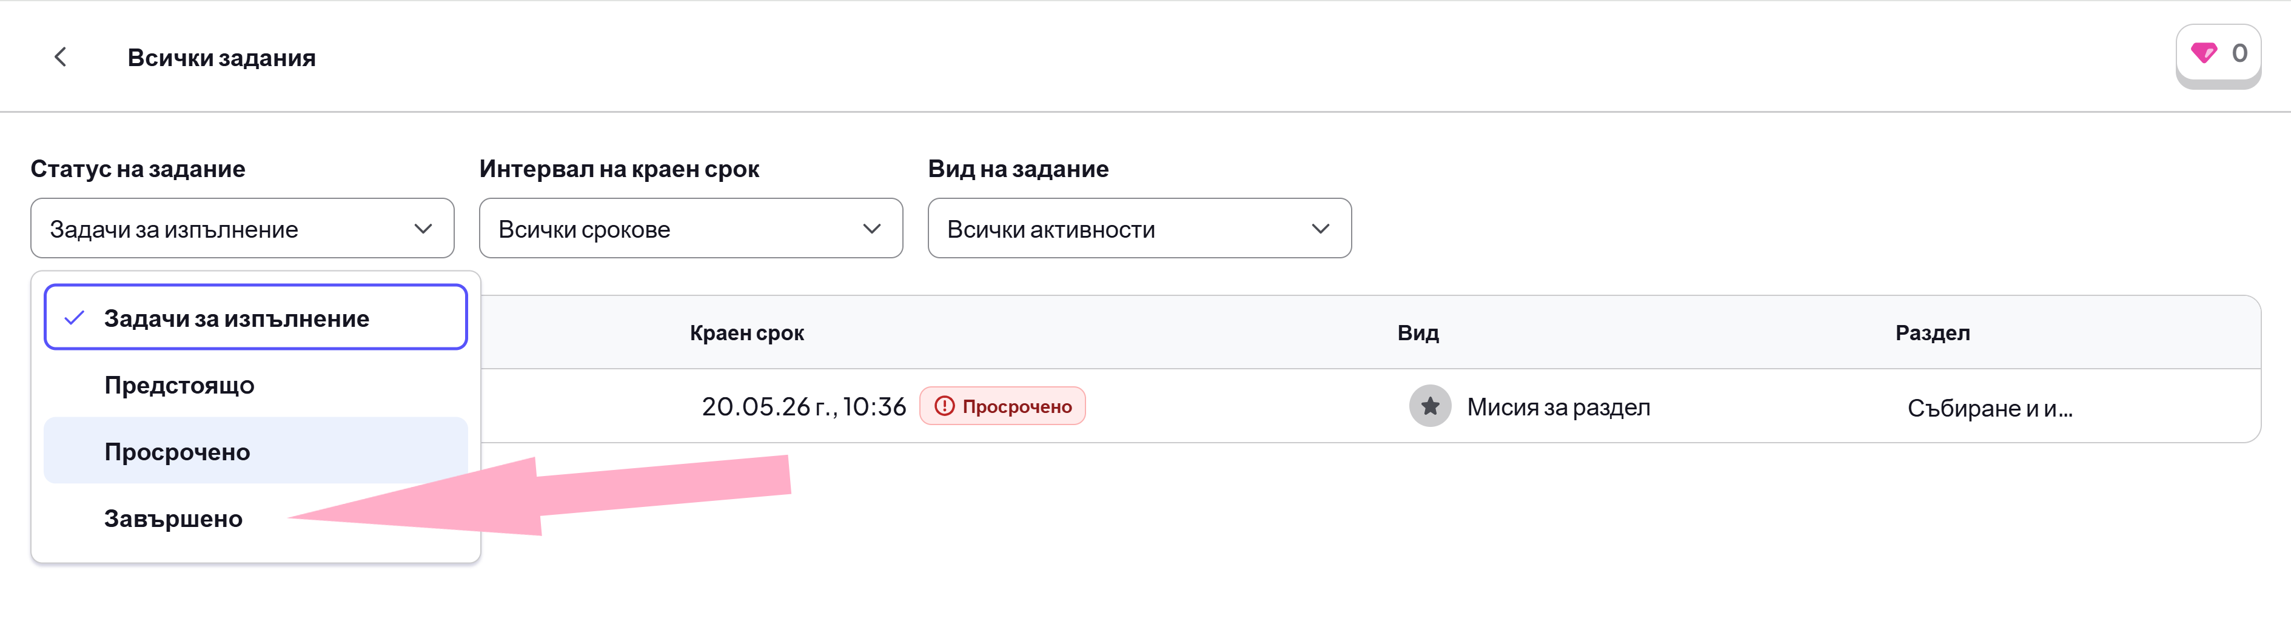This screenshot has width=2291, height=624.
Task: Toggle chevron of Статус на задание dropdown
Action: (x=423, y=229)
